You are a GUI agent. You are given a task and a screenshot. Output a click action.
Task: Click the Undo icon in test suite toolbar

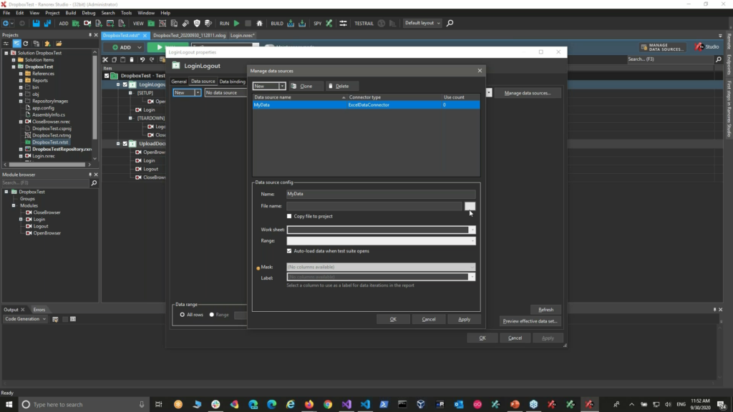(142, 60)
